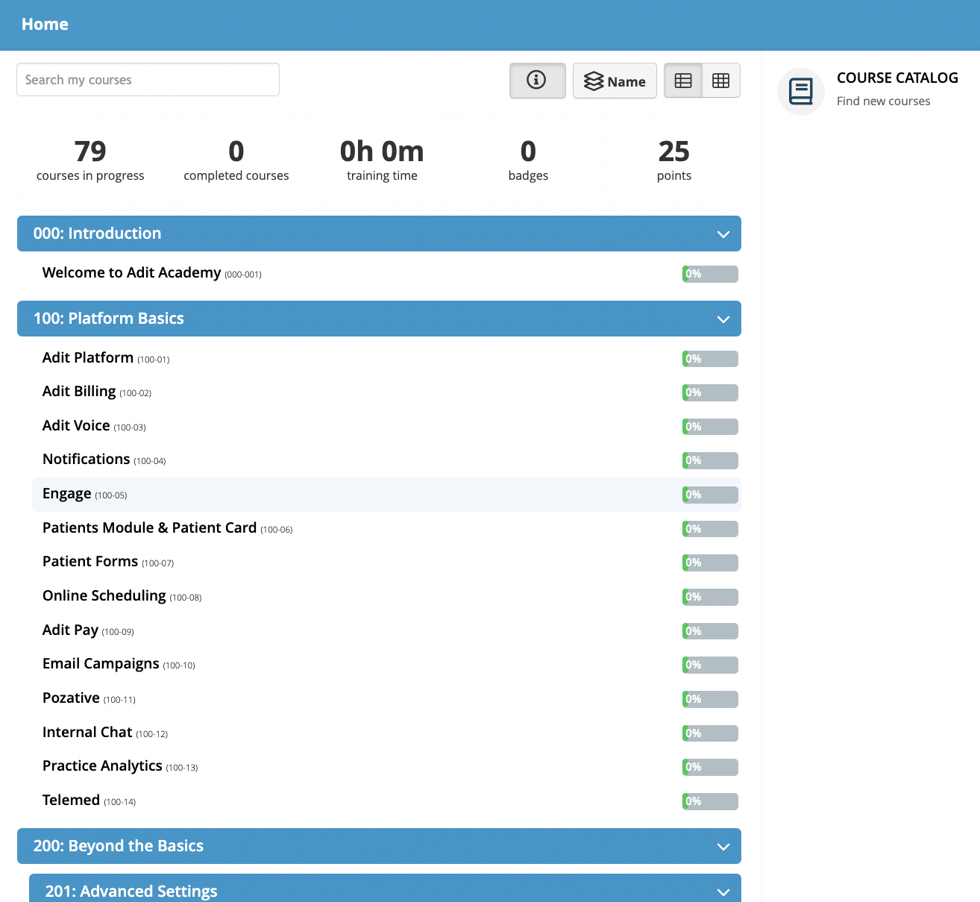Switch to list view layout

[683, 81]
